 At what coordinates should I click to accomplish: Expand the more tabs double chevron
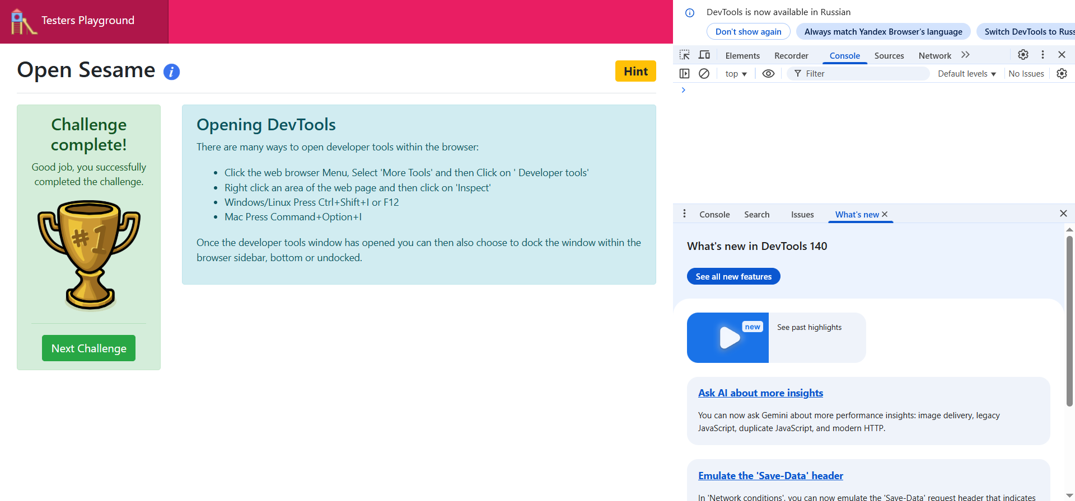pos(965,55)
